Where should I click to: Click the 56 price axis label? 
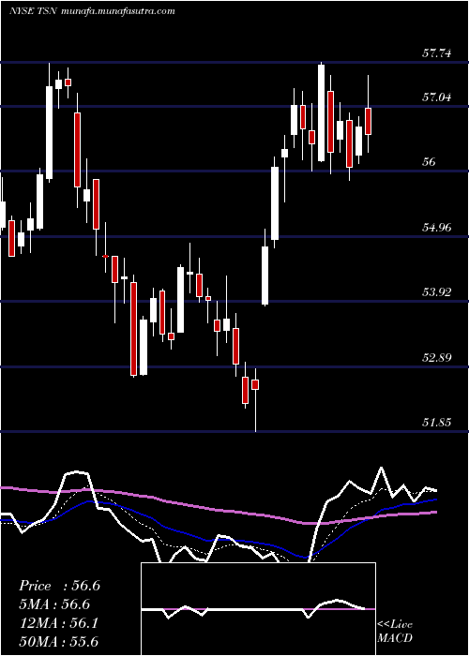(x=430, y=162)
